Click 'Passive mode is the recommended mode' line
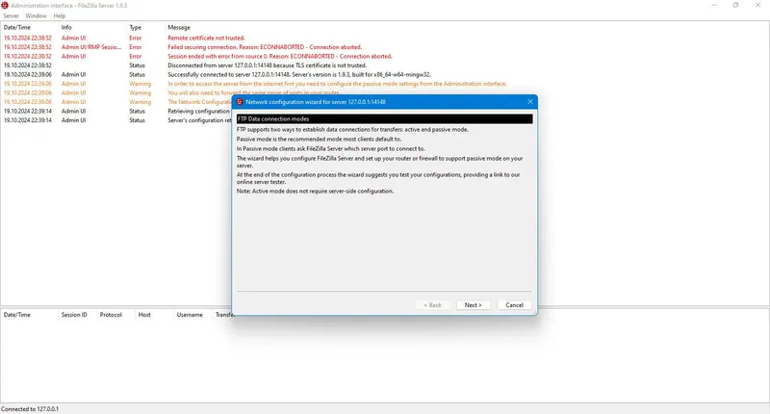Viewport: 770px width, 414px height. point(319,139)
